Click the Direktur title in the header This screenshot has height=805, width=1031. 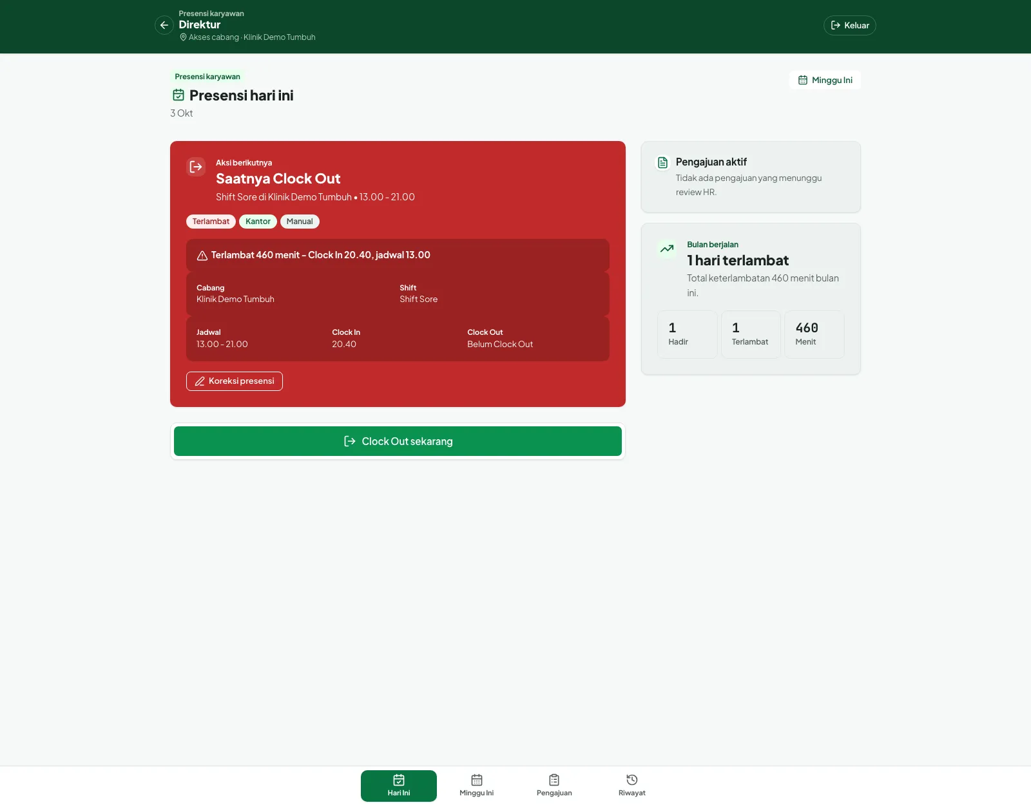(x=200, y=24)
